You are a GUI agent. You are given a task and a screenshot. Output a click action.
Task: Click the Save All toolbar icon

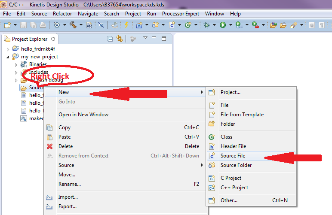(x=33, y=25)
